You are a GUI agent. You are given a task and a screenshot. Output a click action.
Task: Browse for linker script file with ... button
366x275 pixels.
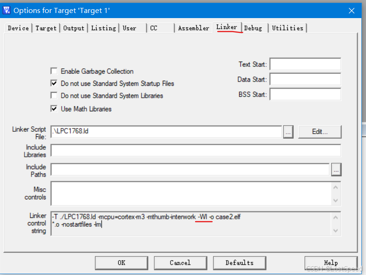[288, 132]
